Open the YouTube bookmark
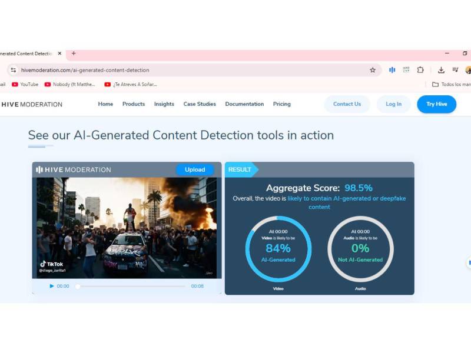This screenshot has width=471, height=353. [25, 85]
